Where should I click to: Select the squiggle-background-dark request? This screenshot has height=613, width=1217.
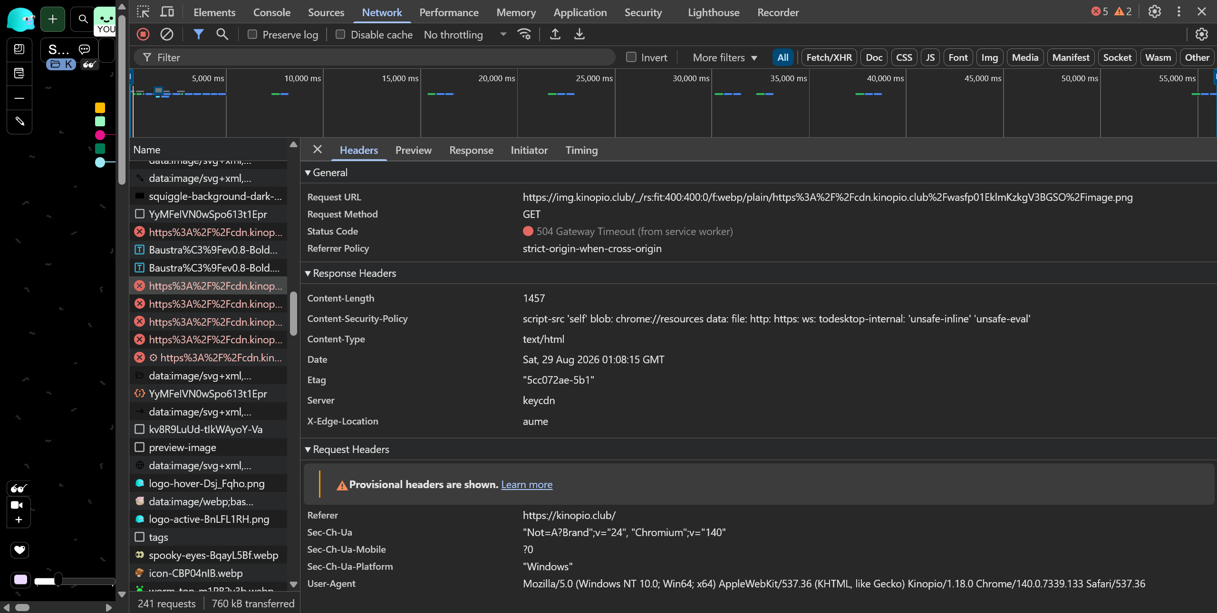[x=208, y=196]
